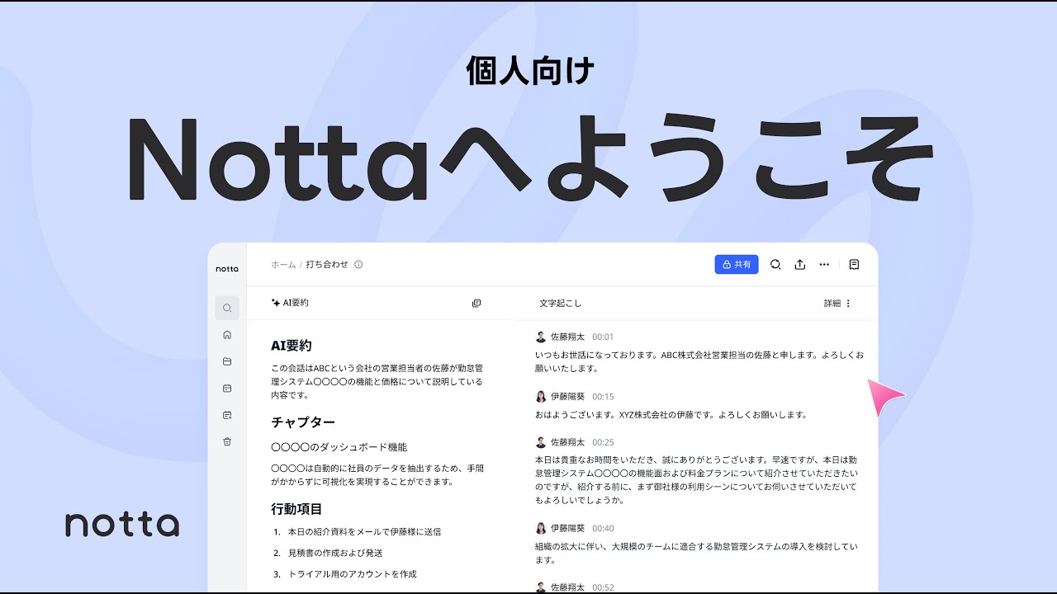
Task: Jump to timestamp 00:52
Action: [x=603, y=587]
